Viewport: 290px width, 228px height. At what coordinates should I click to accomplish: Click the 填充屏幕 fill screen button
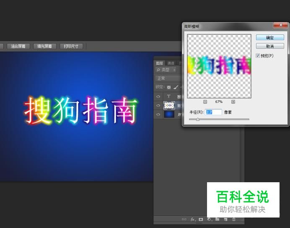point(44,46)
